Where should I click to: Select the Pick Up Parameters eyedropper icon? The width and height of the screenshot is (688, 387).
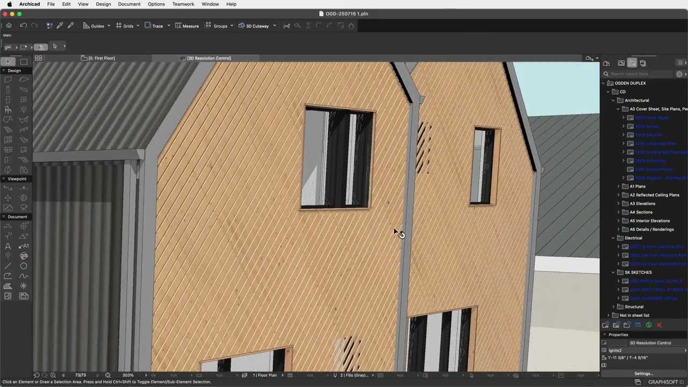click(60, 25)
